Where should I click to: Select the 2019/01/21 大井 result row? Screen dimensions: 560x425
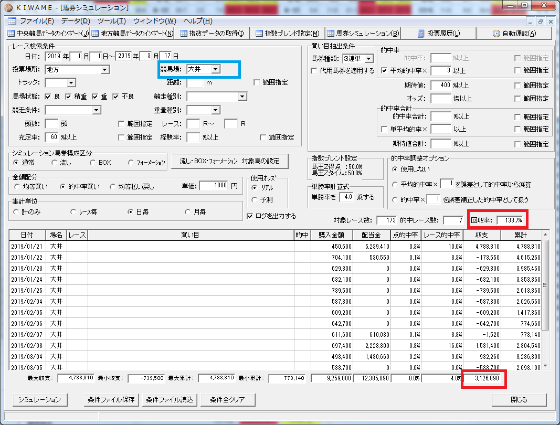pyautogui.click(x=275, y=247)
